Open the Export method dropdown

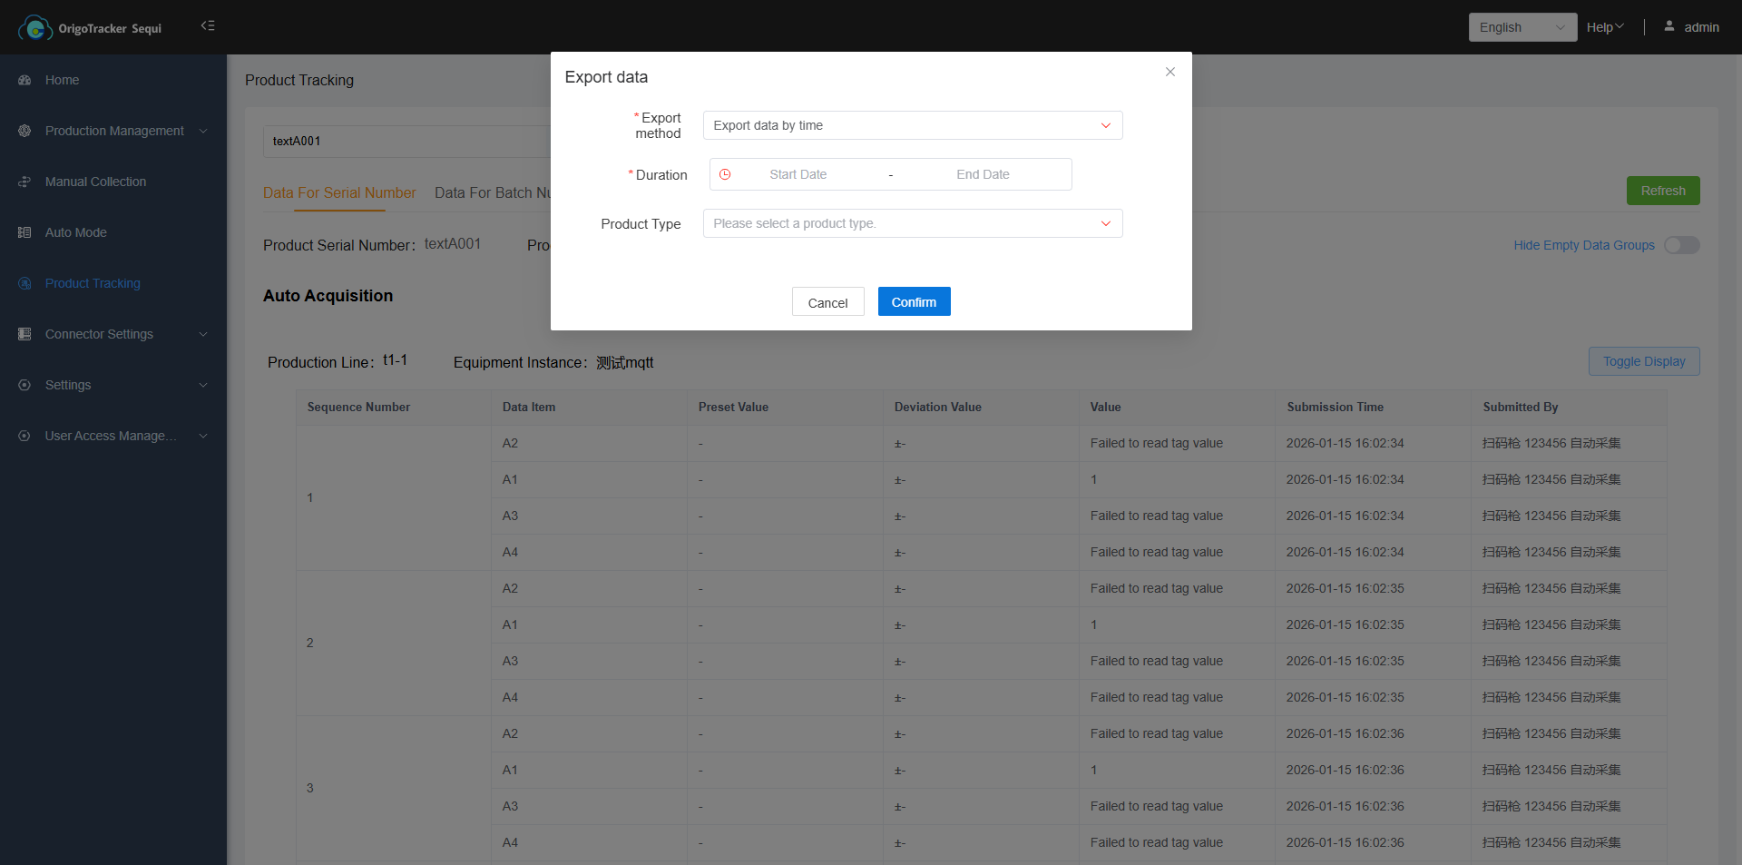(912, 125)
